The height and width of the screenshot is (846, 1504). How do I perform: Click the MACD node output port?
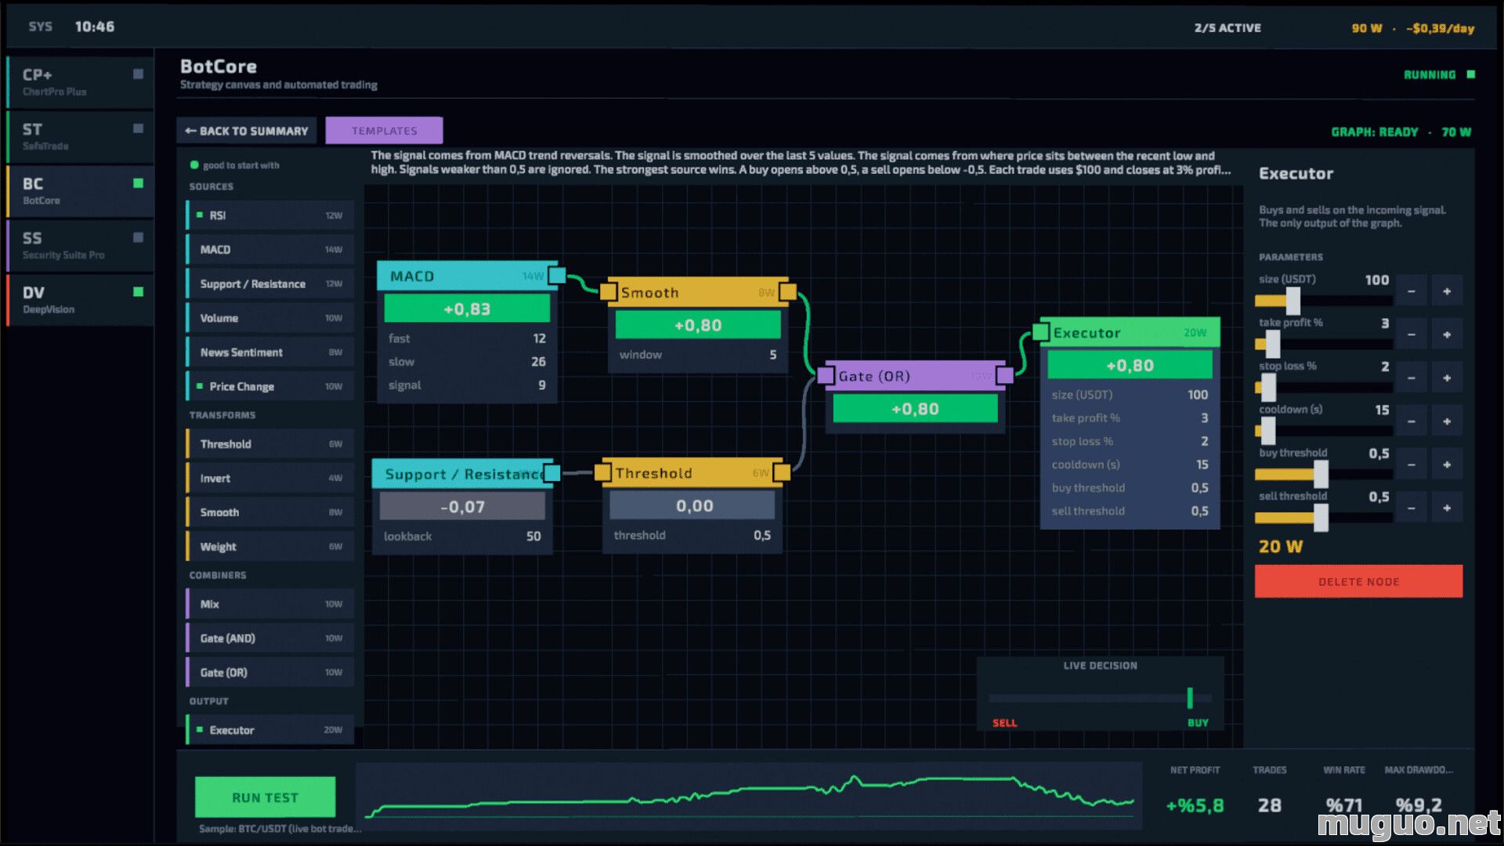[x=557, y=276]
